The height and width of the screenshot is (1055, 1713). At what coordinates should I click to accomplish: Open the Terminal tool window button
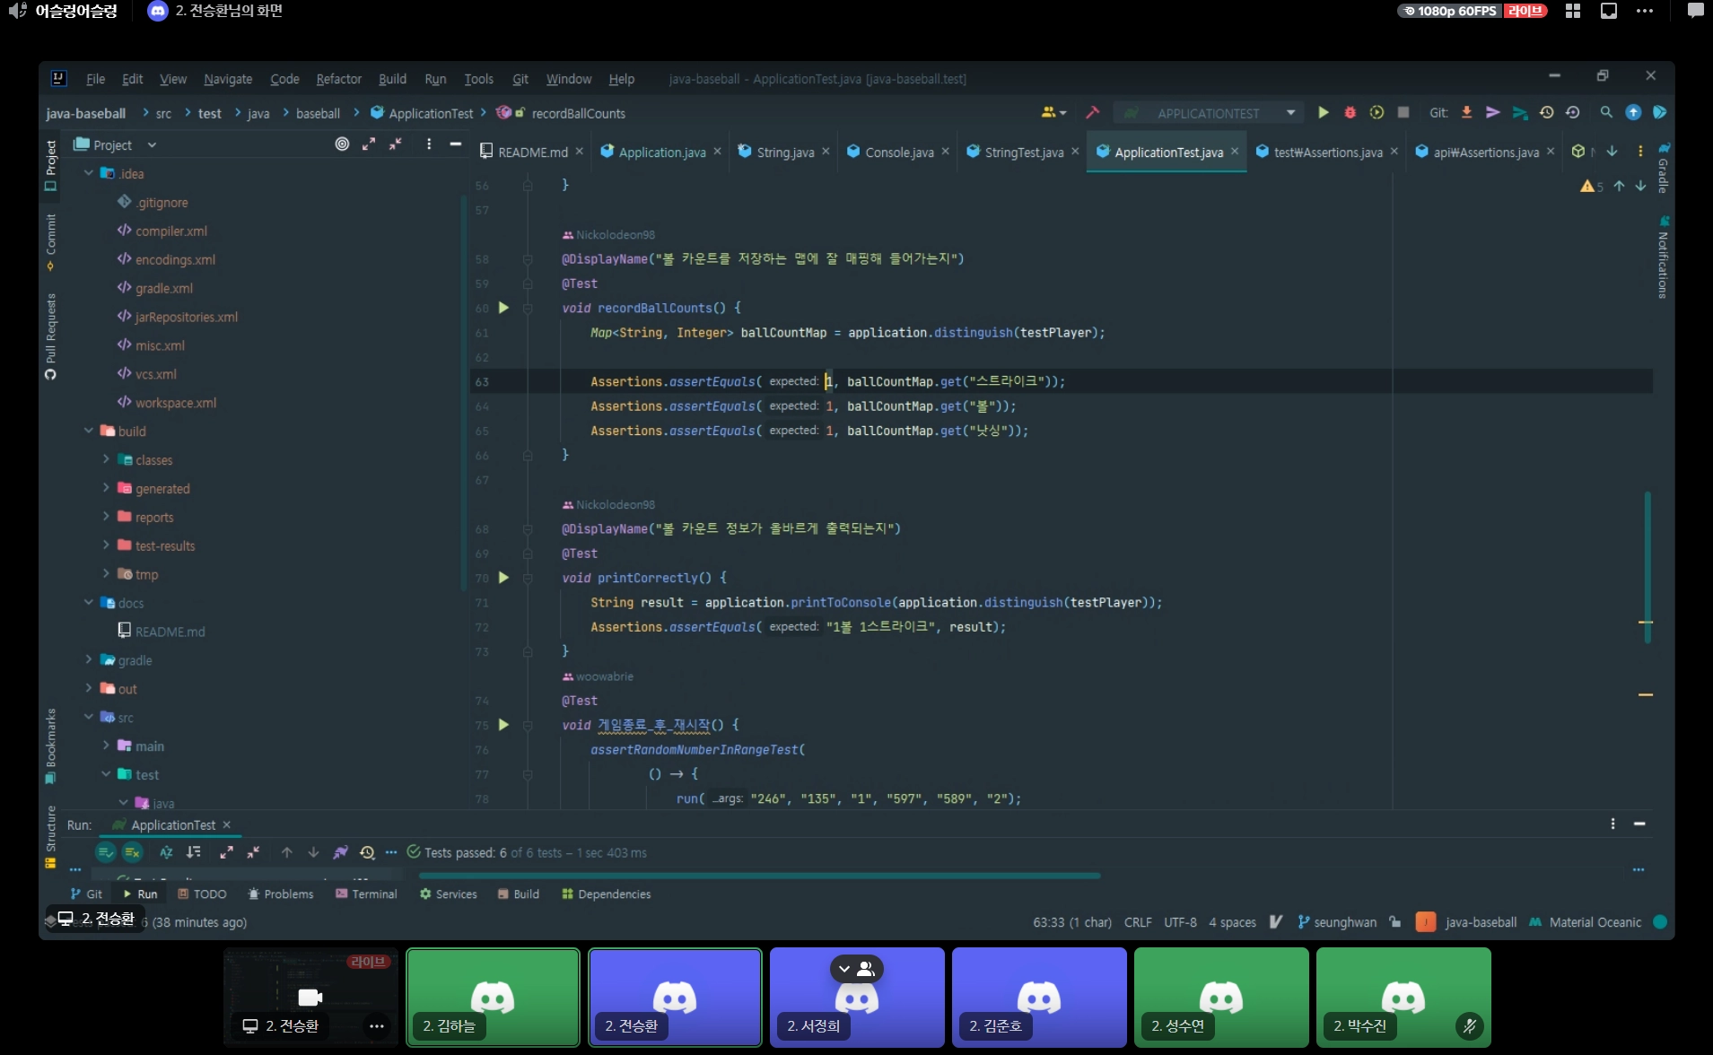click(x=366, y=894)
